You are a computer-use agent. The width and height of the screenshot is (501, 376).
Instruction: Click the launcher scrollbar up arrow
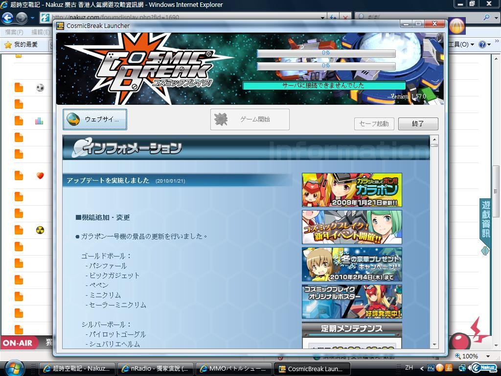(x=434, y=140)
